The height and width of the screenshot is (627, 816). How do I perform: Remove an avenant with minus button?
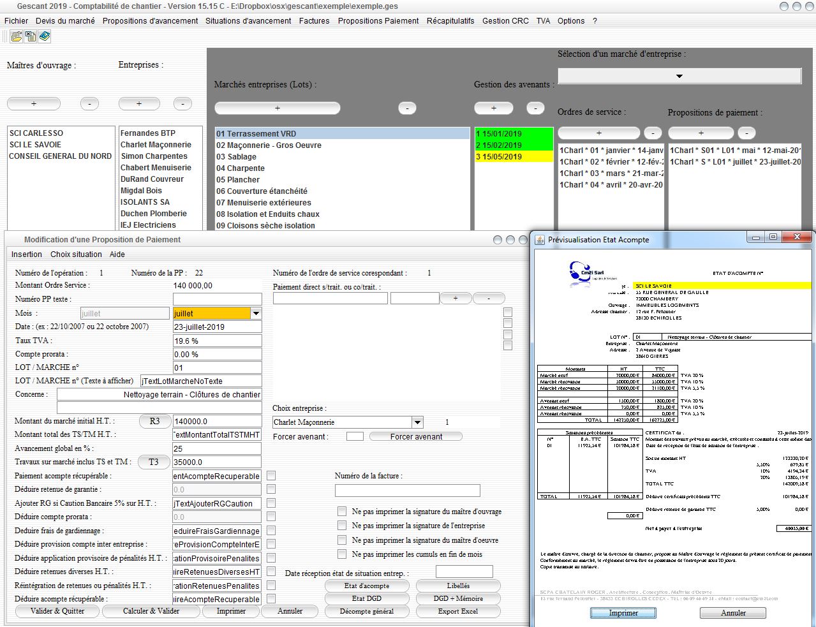point(536,108)
